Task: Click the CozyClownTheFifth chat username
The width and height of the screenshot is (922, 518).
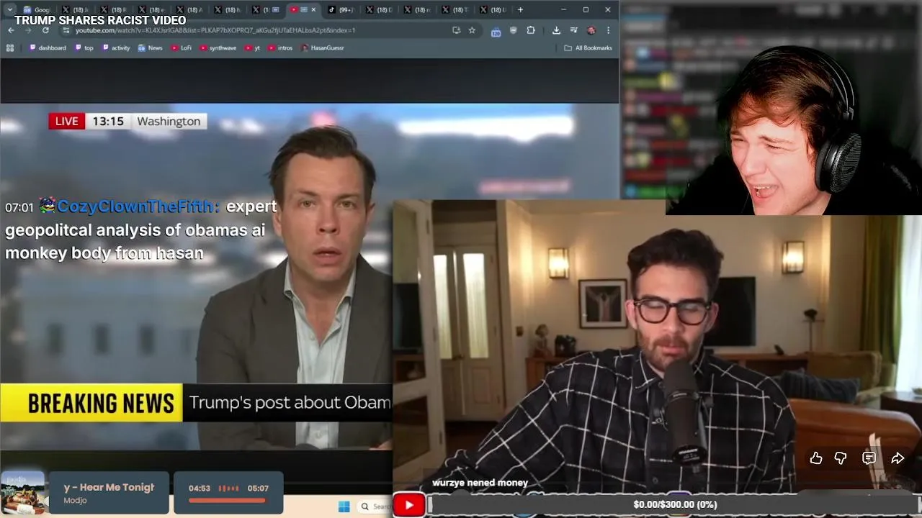Action: 136,206
